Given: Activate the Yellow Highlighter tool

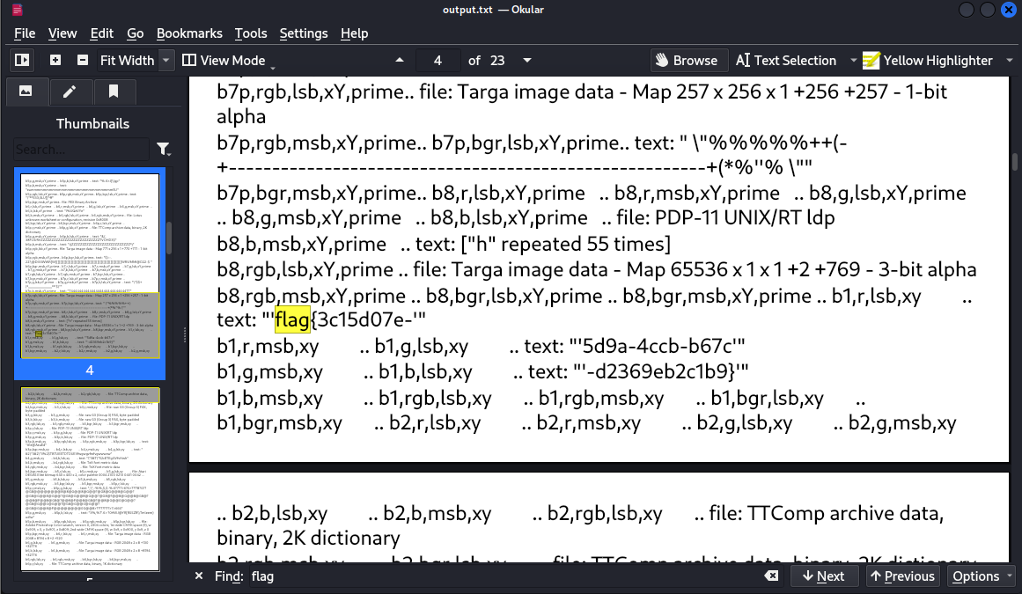Looking at the screenshot, I should click(930, 60).
